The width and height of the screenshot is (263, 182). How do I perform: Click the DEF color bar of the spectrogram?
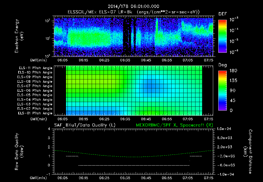[222, 36]
